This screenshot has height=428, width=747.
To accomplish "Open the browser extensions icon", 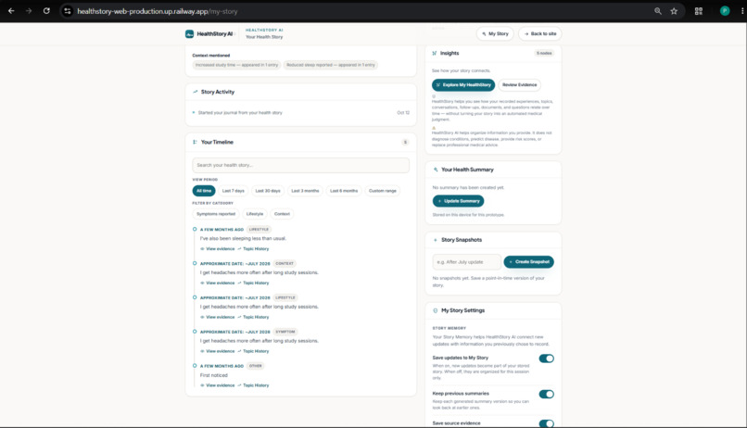I will (699, 11).
